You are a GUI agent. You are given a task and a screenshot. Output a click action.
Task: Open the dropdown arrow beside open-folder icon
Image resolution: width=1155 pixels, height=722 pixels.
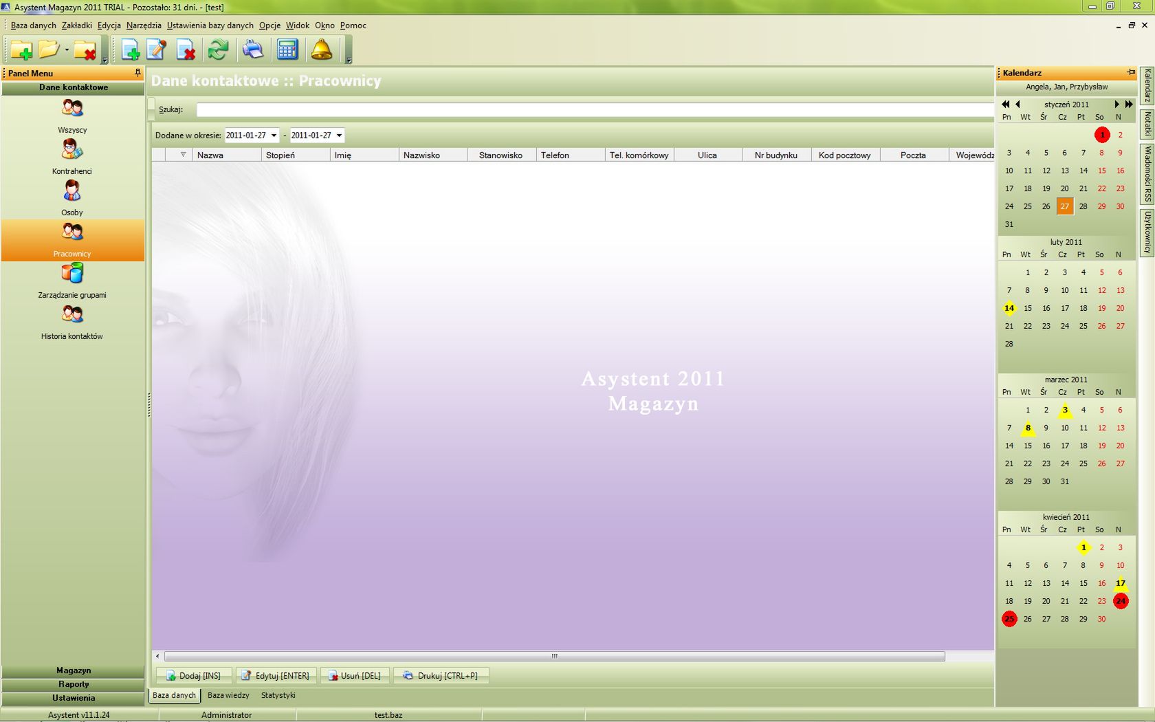(67, 50)
